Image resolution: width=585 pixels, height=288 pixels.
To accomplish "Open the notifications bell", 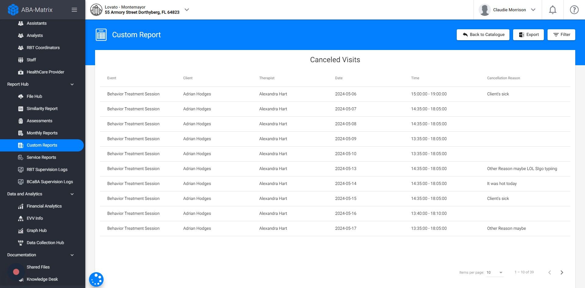I will [x=553, y=10].
